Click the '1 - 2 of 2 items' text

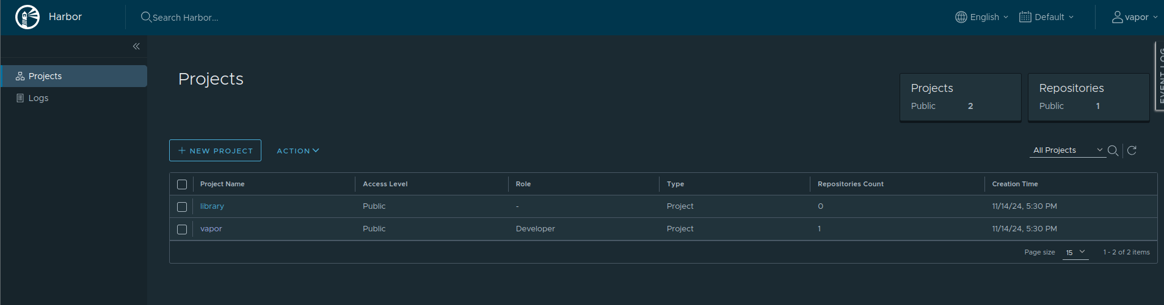[x=1126, y=252]
